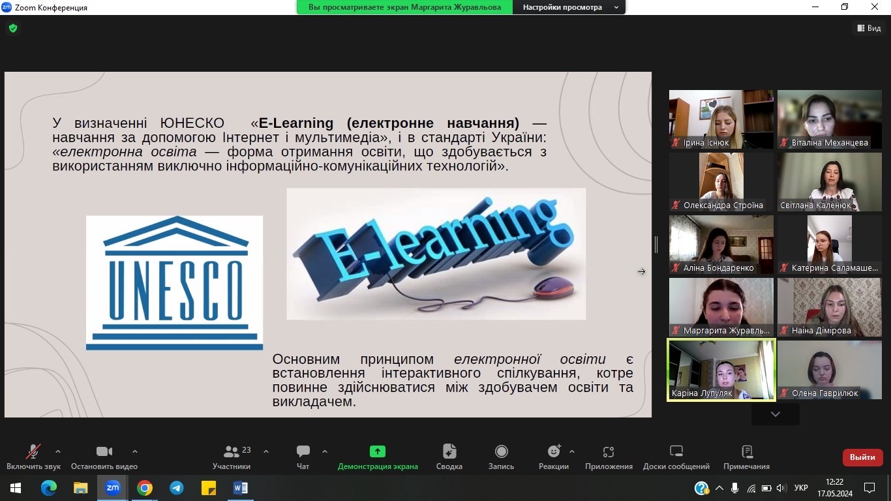Select Аліна Бондаренко video tile

pyautogui.click(x=721, y=245)
